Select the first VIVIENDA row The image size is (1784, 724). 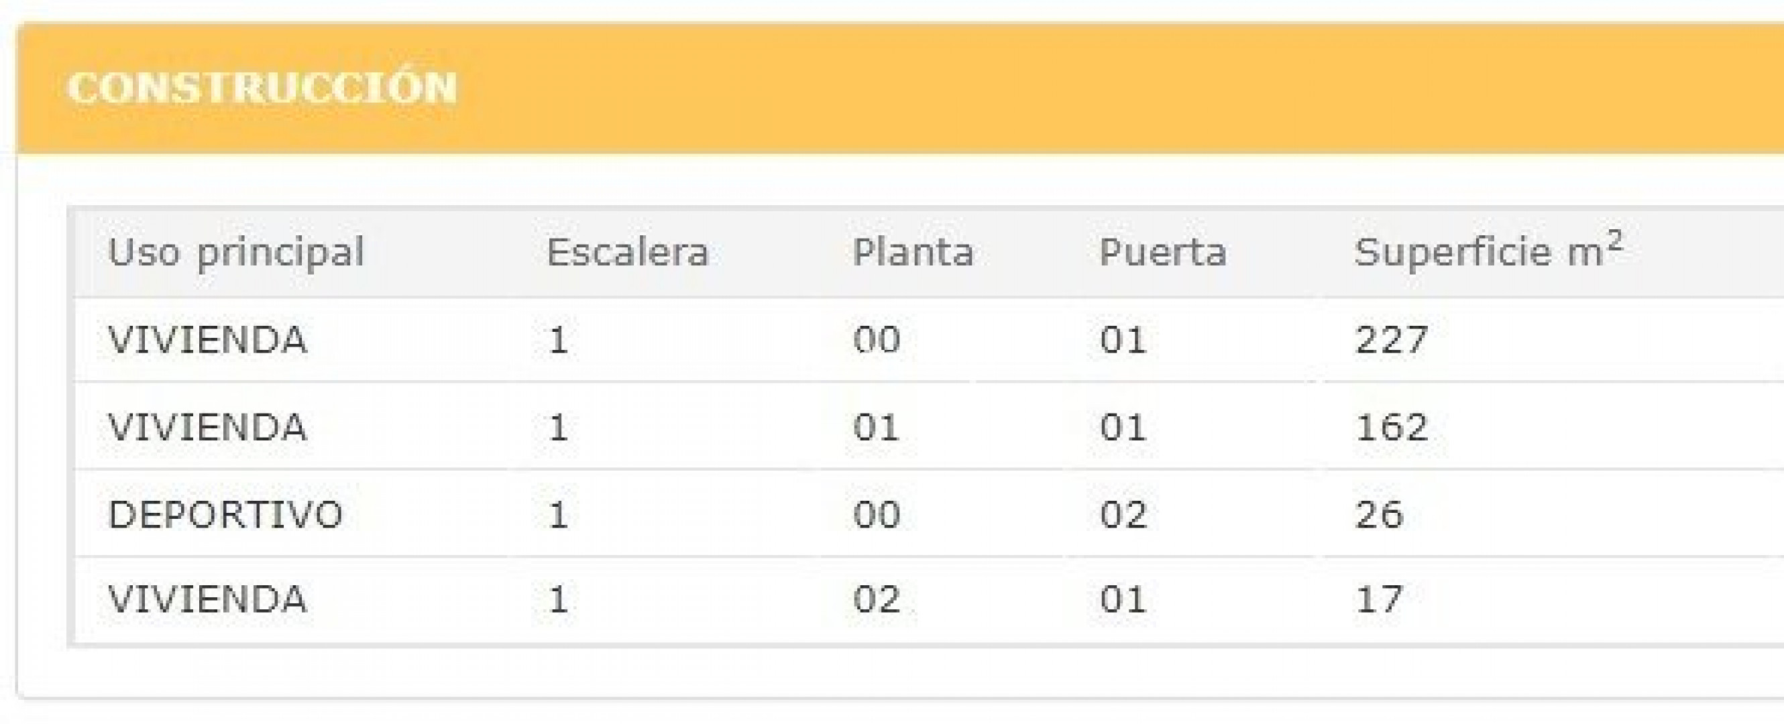tap(207, 340)
